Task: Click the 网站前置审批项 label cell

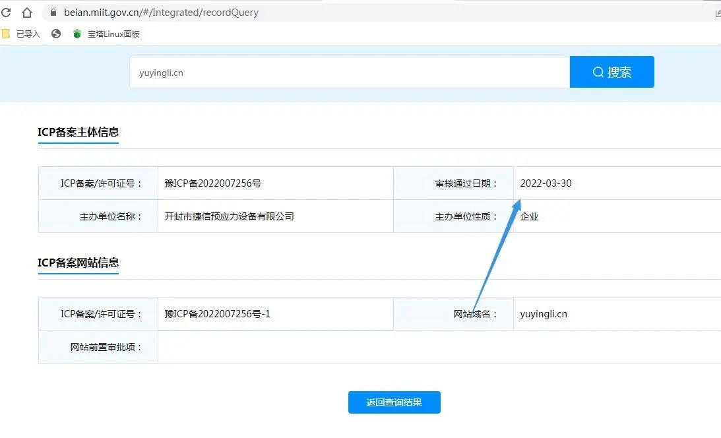Action: click(x=98, y=346)
